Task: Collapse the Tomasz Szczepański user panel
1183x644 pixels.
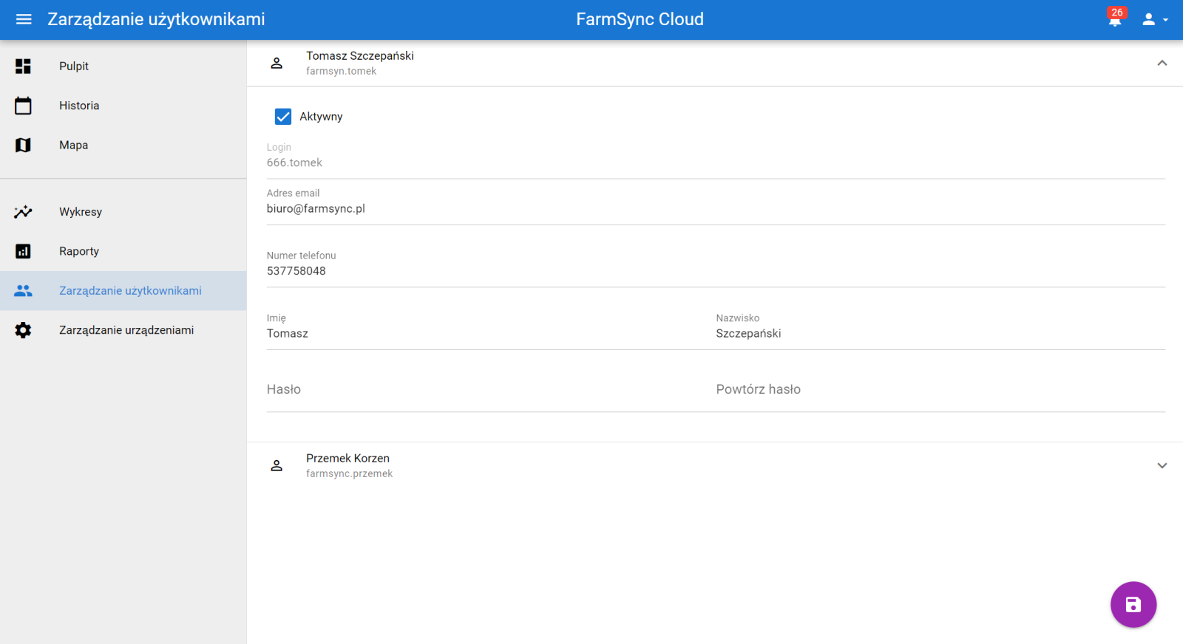Action: 1162,64
